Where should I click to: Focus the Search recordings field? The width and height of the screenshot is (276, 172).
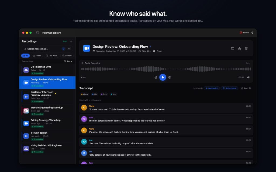(47, 49)
